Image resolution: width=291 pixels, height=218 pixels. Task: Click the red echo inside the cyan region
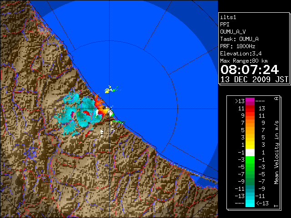pyautogui.click(x=86, y=113)
